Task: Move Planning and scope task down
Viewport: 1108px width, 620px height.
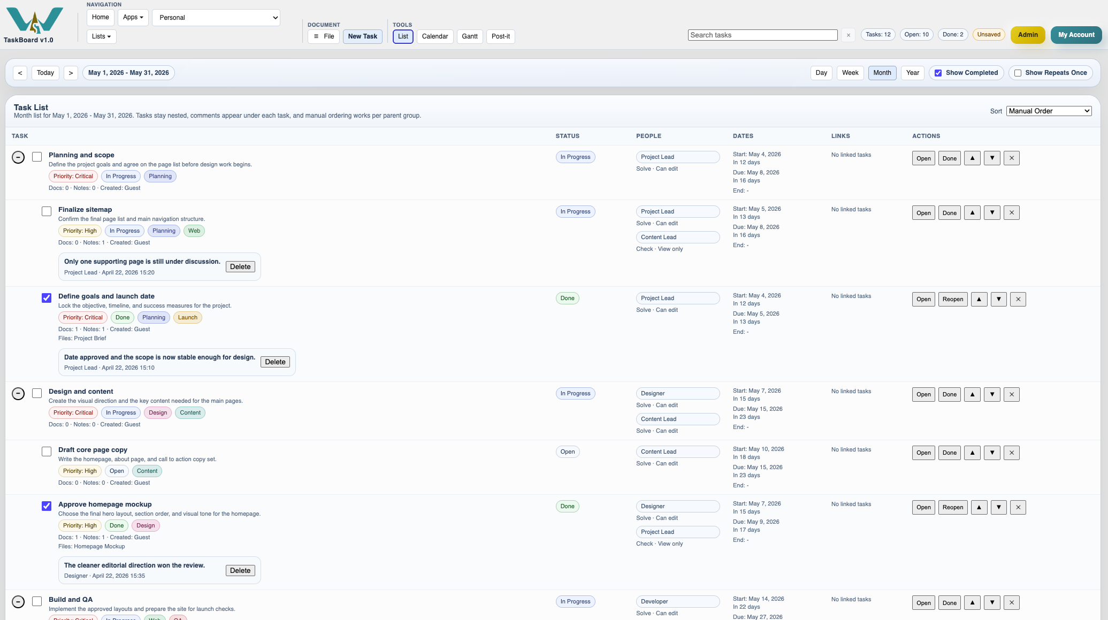Action: 992,158
